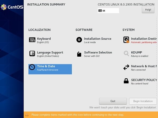Open the Software Selection package icon
The image size is (158, 118).
[79, 54]
